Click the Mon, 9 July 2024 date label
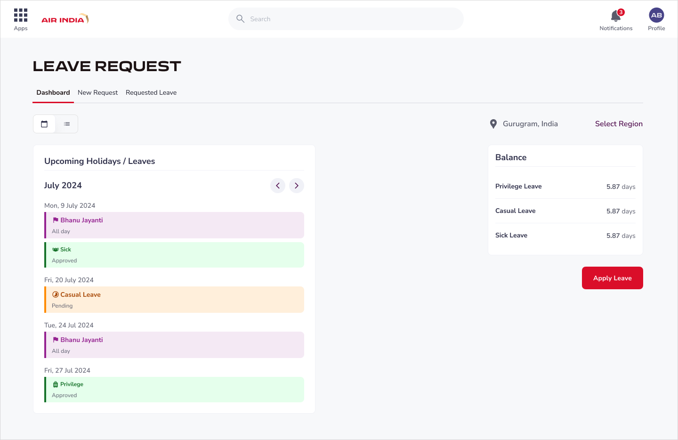The height and width of the screenshot is (440, 678). pos(70,205)
